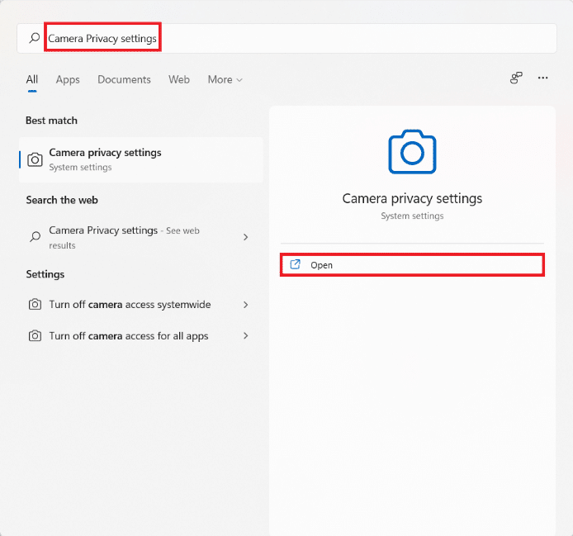Expand the chevron for camera access systemwide

[x=245, y=305]
